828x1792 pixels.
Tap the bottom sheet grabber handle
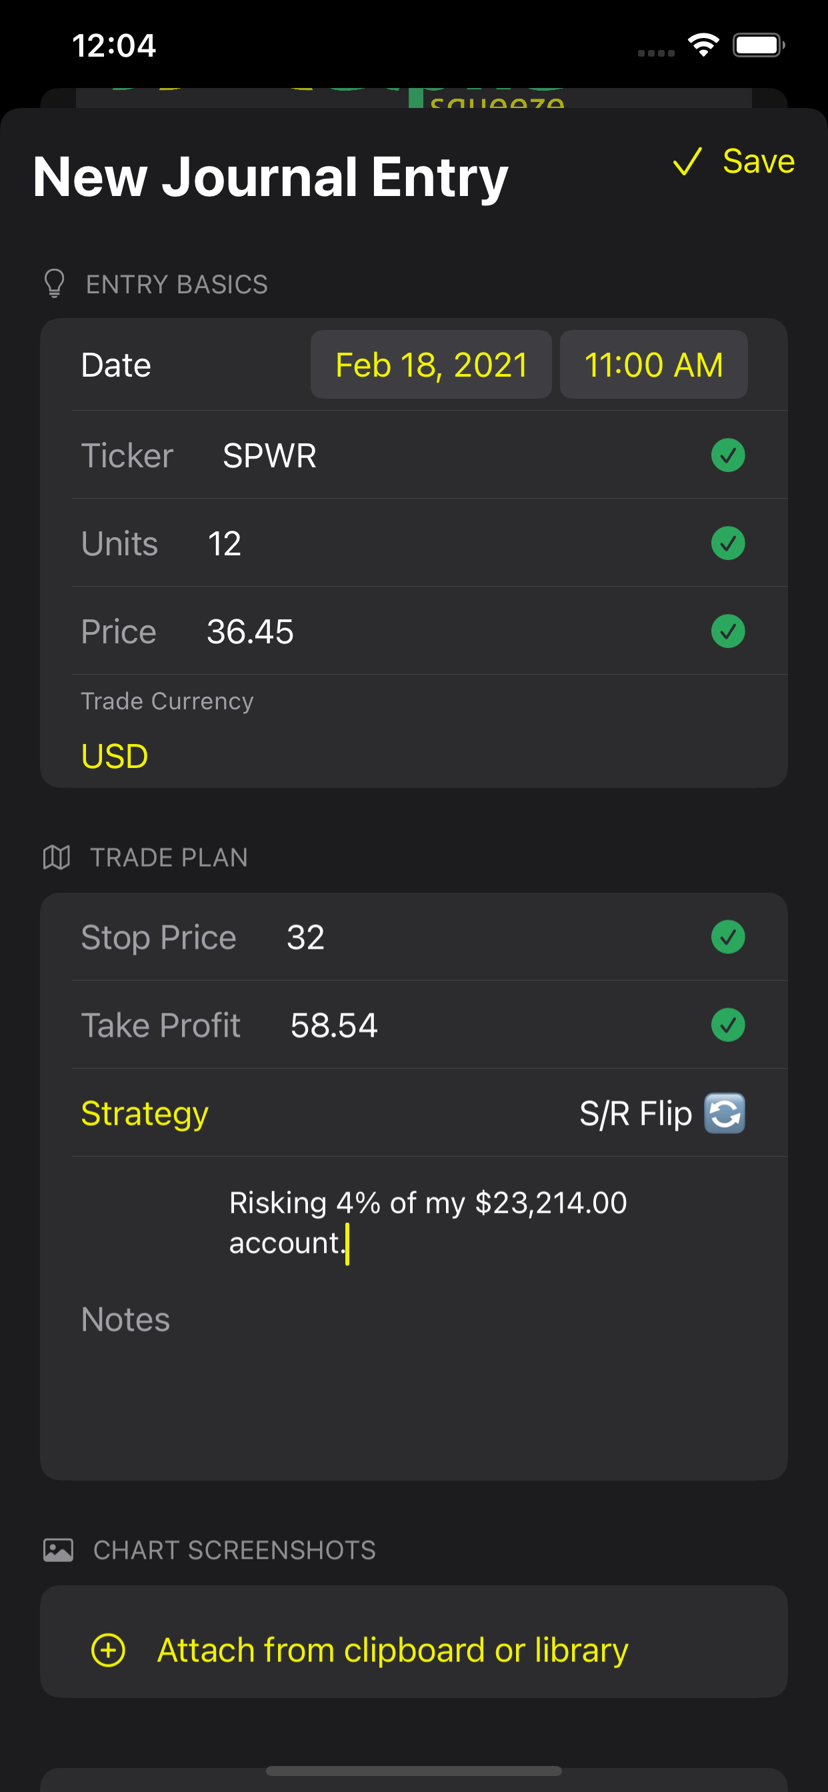coord(413,1771)
